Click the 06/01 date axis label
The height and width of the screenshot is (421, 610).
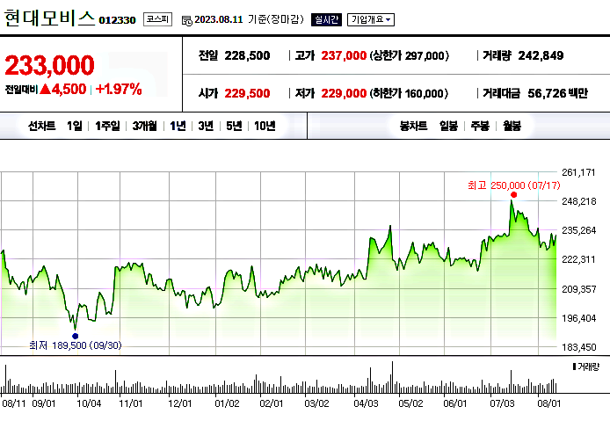click(455, 403)
